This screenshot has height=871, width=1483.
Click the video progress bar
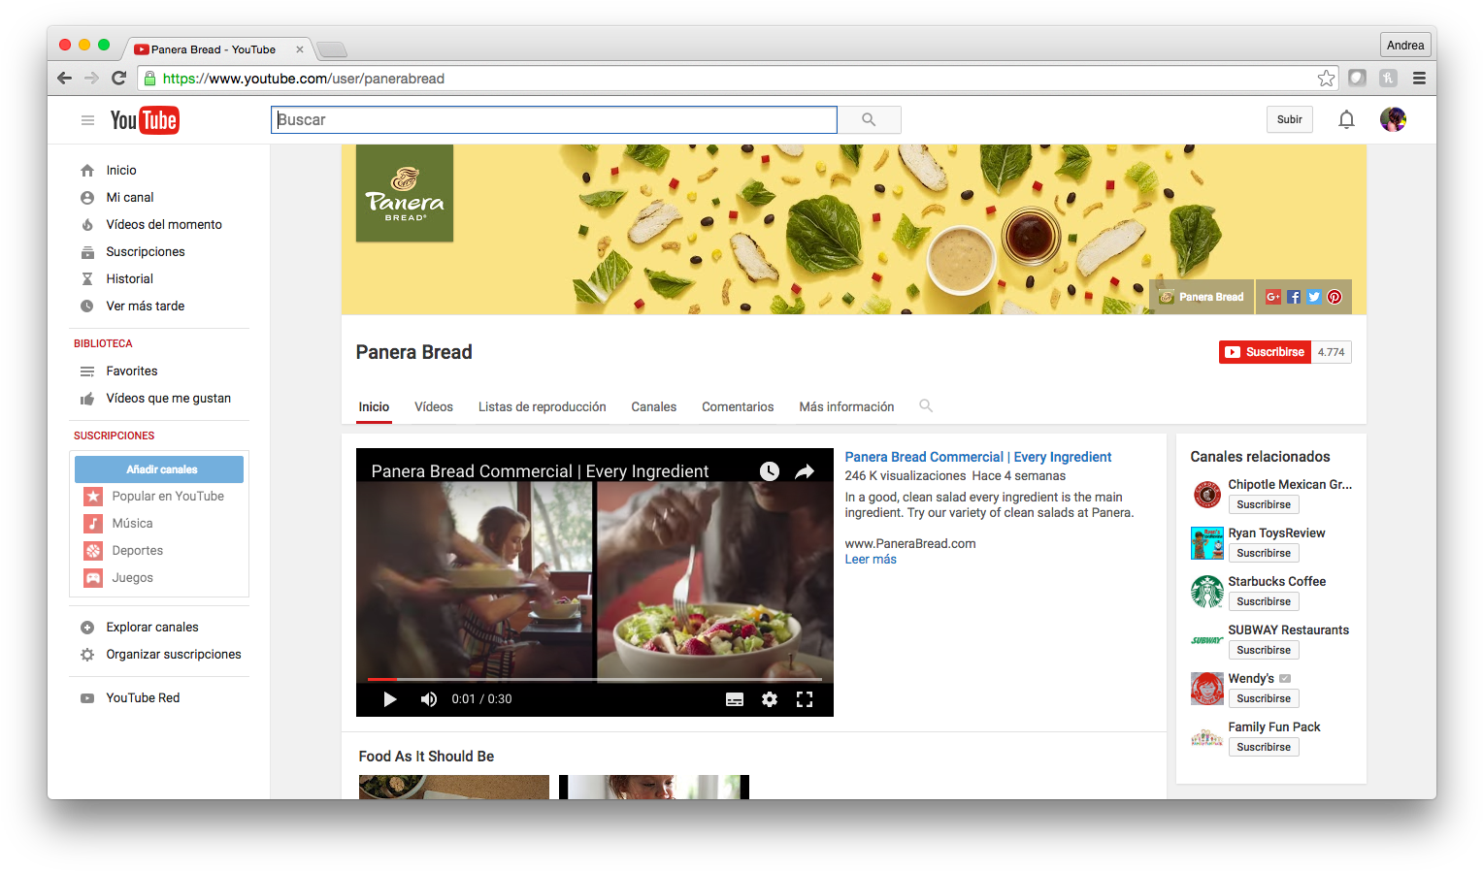coord(594,679)
